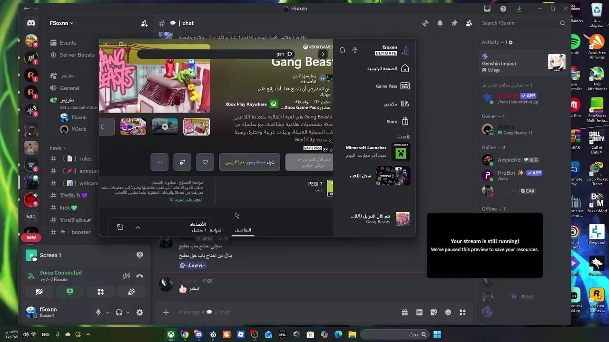Expand microphone input options chevron
The height and width of the screenshot is (342, 609).
click(107, 313)
